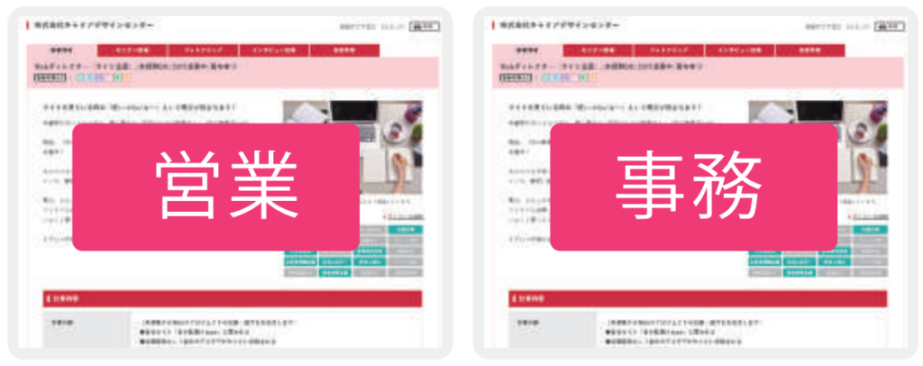Click the red link below photo in left panel

coord(403,216)
